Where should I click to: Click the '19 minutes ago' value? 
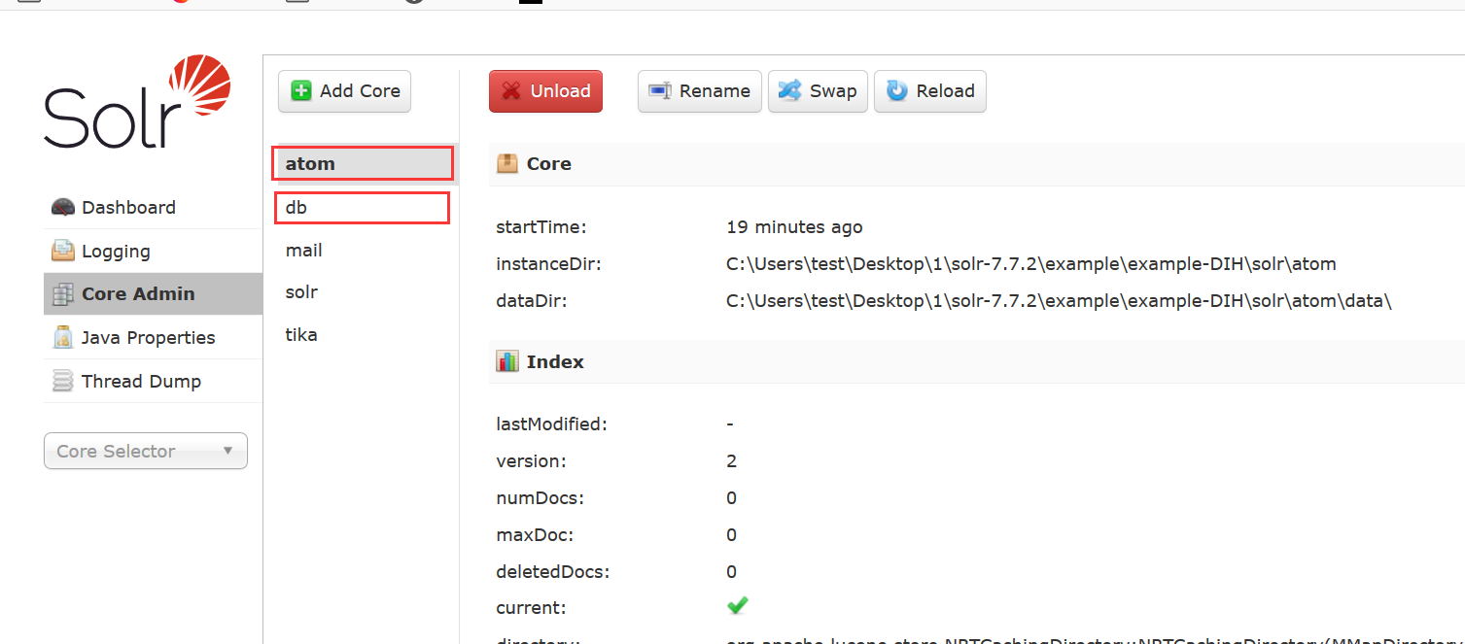click(x=794, y=227)
